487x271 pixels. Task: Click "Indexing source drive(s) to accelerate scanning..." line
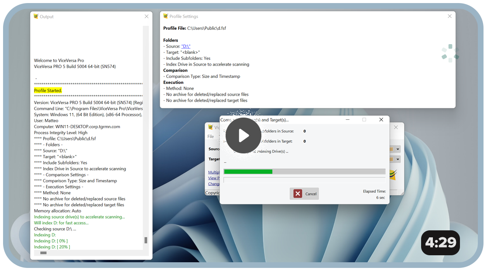click(79, 217)
